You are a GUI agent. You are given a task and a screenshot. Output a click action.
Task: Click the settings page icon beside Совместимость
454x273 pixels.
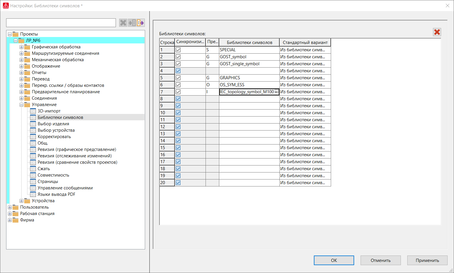33,175
